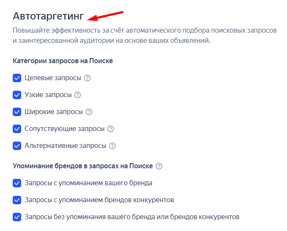This screenshot has width=287, height=231.
Task: Click help icon beside Узкие запросы
Action: click(78, 95)
